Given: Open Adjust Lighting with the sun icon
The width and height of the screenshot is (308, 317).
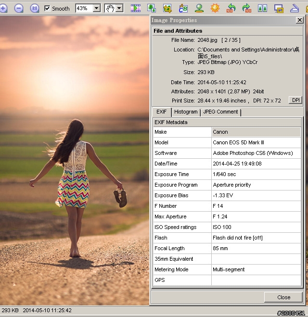Looking at the screenshot, I should pyautogui.click(x=215, y=8).
